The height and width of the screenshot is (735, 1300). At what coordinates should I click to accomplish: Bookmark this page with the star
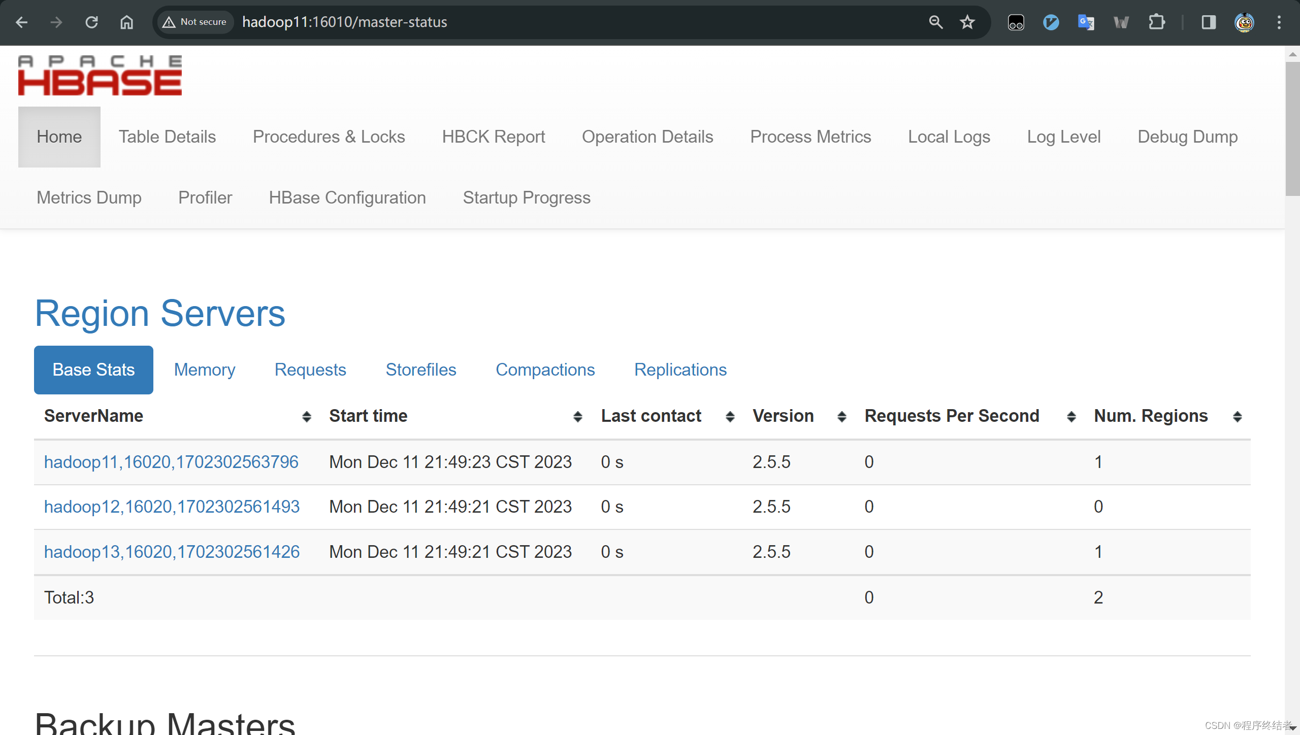967,22
